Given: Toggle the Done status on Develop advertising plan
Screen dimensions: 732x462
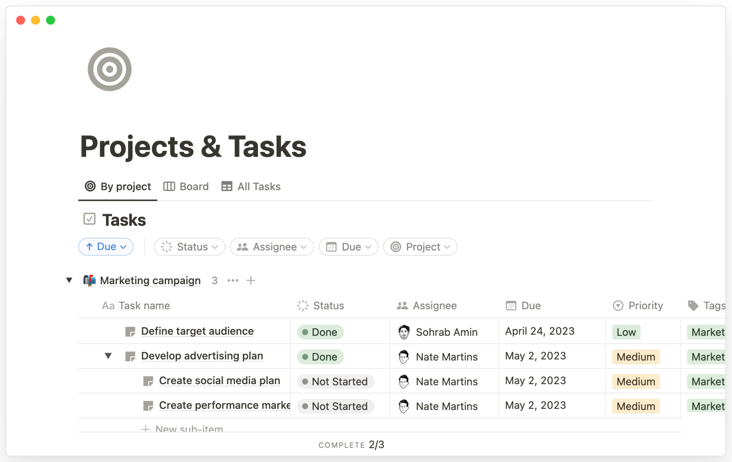Looking at the screenshot, I should coord(320,356).
